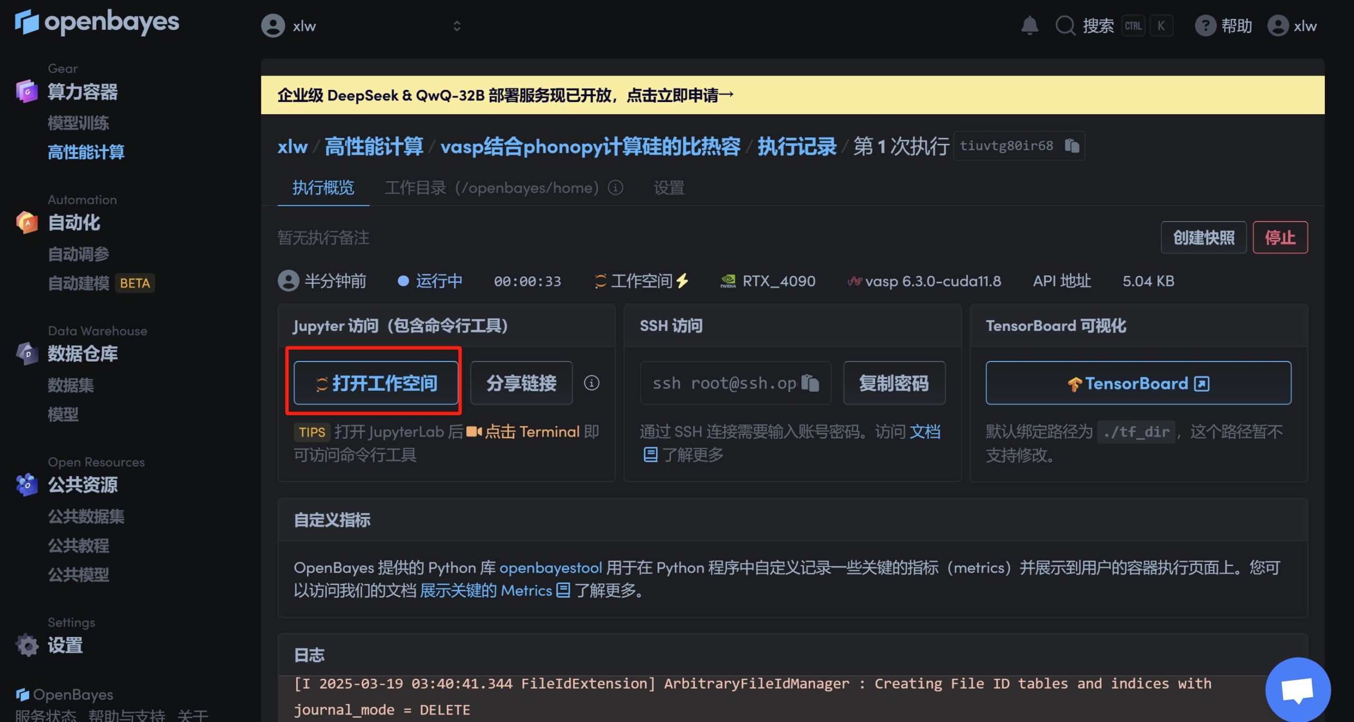Click the 工作空间 lightning bolt icon
Image resolution: width=1354 pixels, height=722 pixels.
point(682,281)
